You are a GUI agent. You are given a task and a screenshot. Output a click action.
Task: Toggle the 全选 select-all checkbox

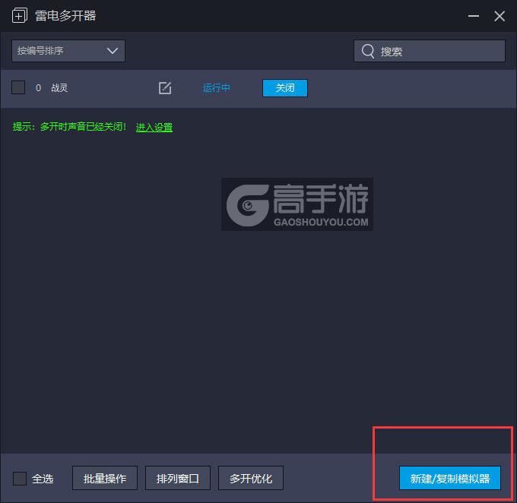point(20,478)
